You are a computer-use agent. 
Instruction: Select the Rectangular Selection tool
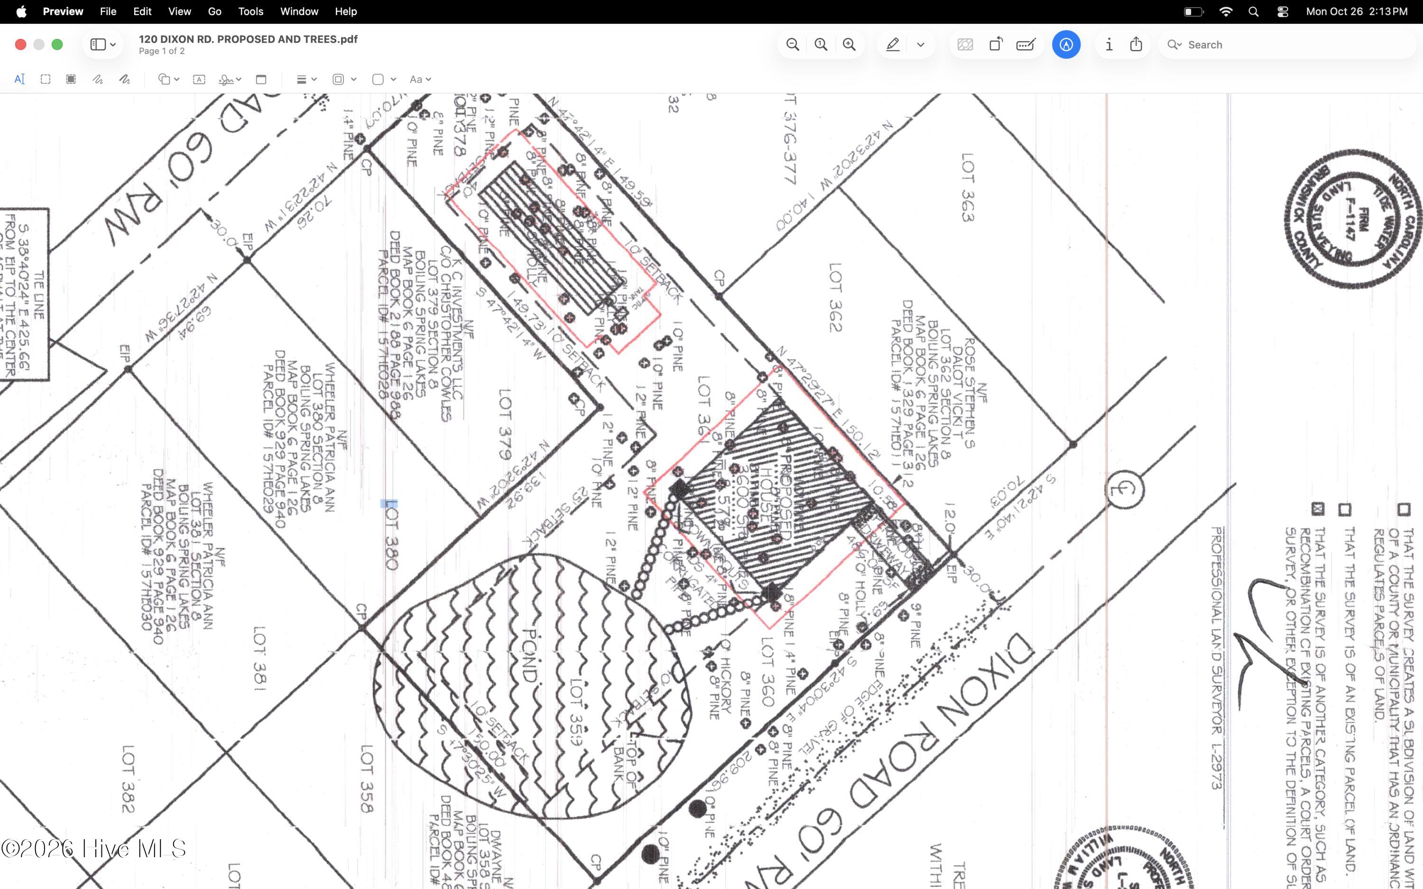coord(45,79)
